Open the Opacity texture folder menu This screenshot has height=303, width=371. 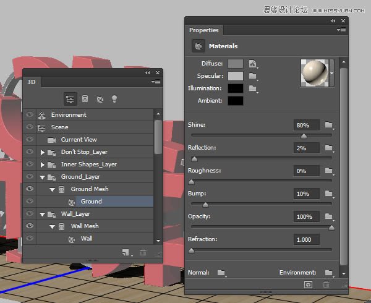tap(329, 216)
